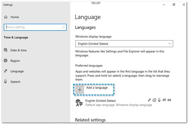Open the Language settings page
189x125 pixels.
17,71
